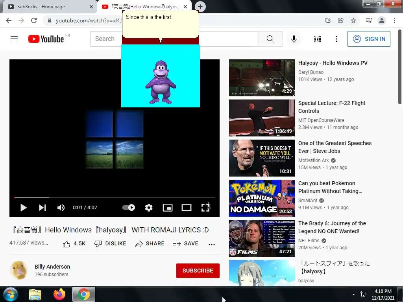Go back with the browser back arrow
403x302 pixels.
click(9, 20)
